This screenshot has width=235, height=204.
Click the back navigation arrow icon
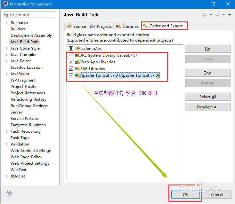coord(205,15)
